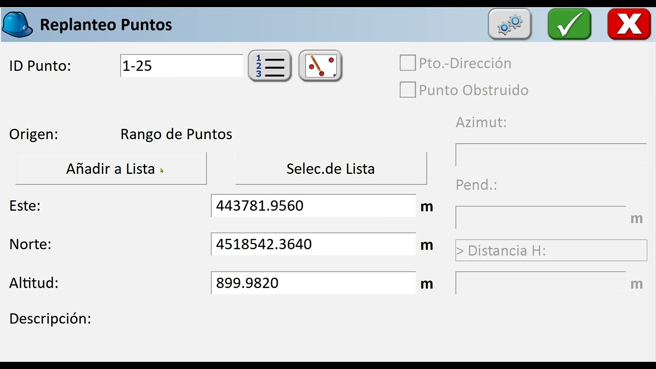Click the Replanteo Puntos title
The width and height of the screenshot is (656, 369).
[106, 25]
